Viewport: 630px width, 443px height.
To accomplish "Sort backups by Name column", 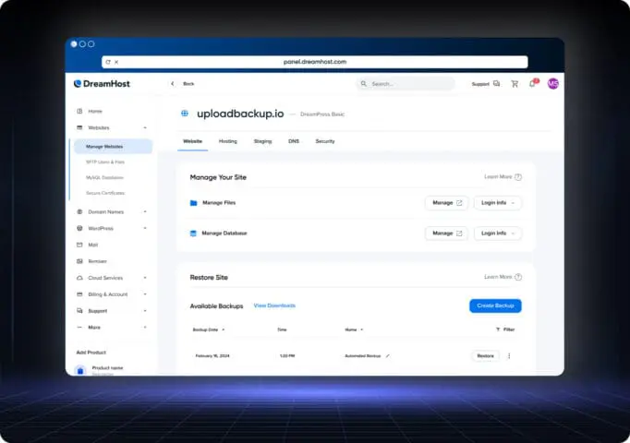I will (x=354, y=329).
